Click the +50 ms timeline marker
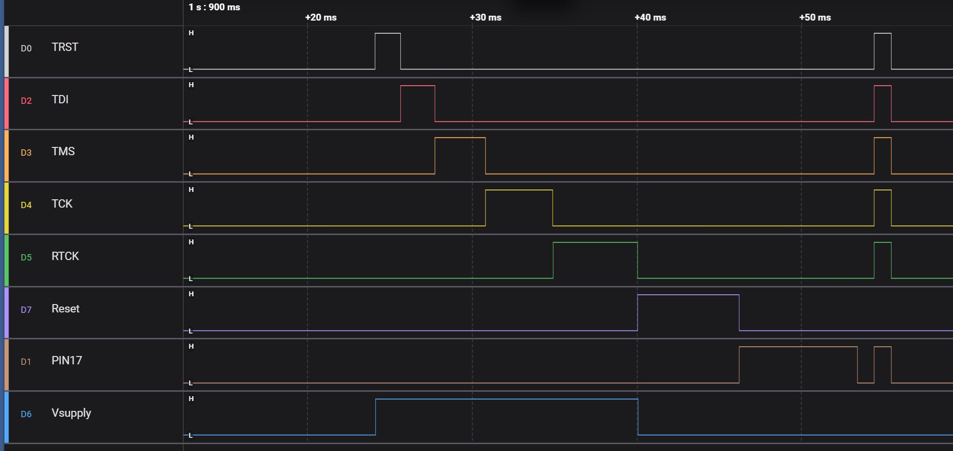This screenshot has height=451, width=953. [815, 18]
